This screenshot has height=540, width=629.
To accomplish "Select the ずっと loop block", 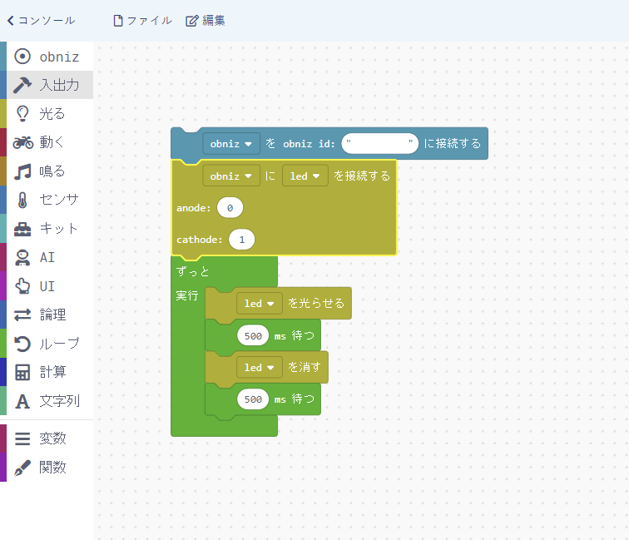I will click(192, 271).
